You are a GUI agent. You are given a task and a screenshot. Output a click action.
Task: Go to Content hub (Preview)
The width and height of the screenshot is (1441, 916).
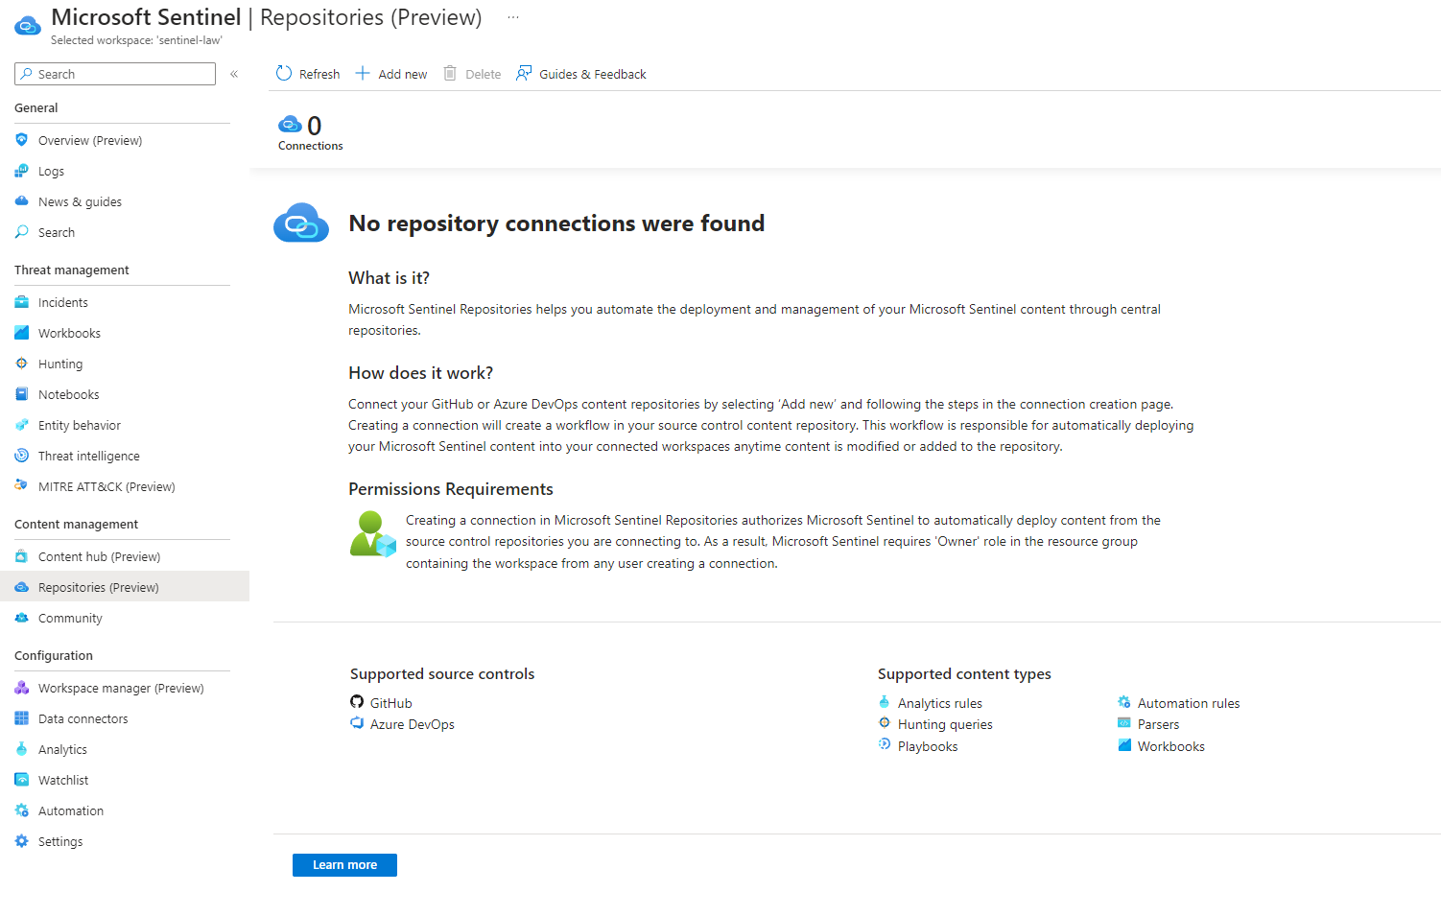[99, 556]
